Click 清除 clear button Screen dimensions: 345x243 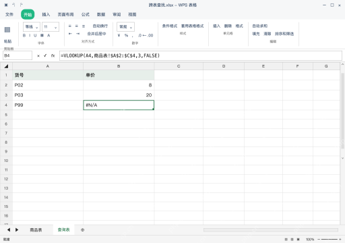point(268,34)
